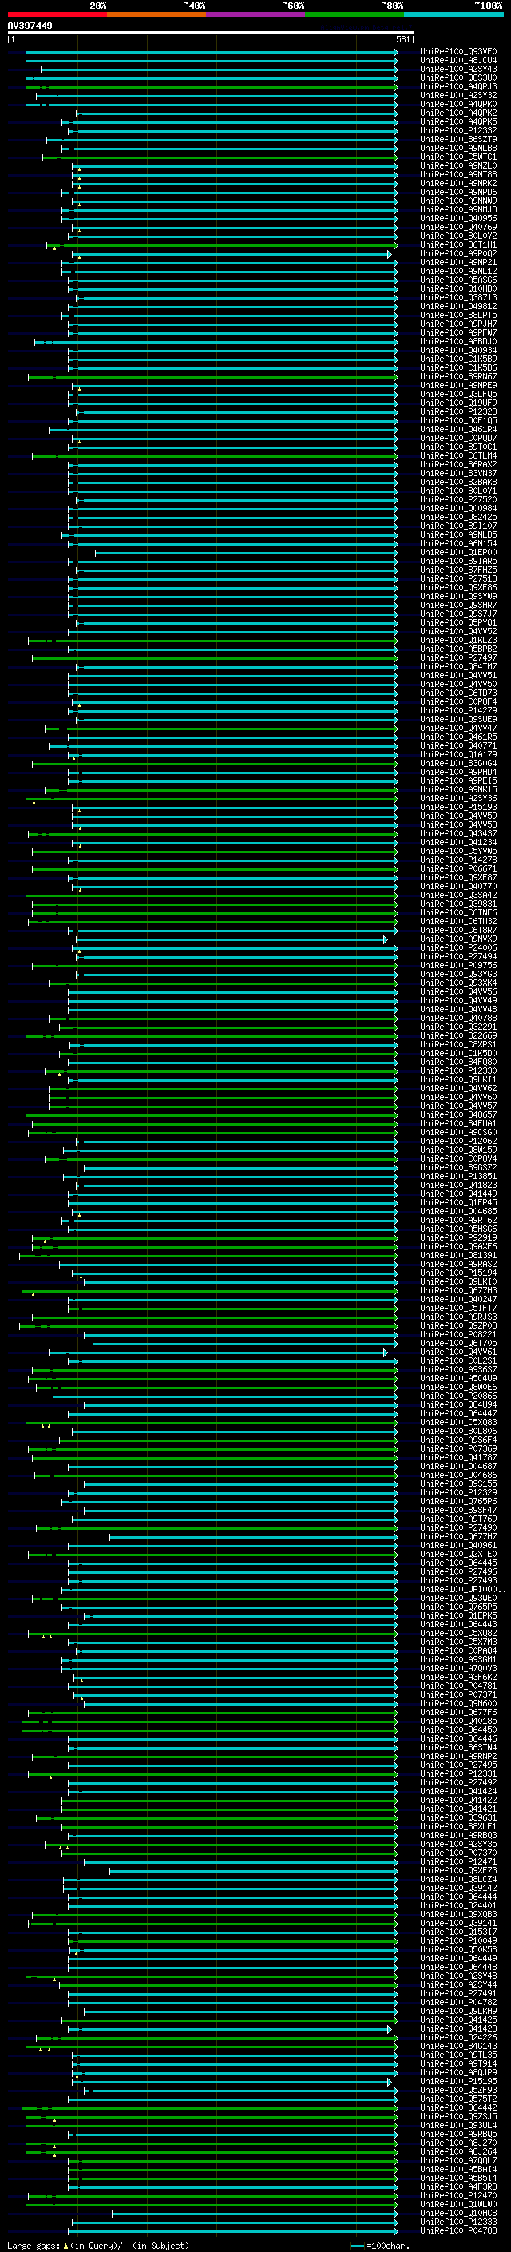Open hit UniRef100_Q41423
Screen dimensions: 511x2252
458,2028
